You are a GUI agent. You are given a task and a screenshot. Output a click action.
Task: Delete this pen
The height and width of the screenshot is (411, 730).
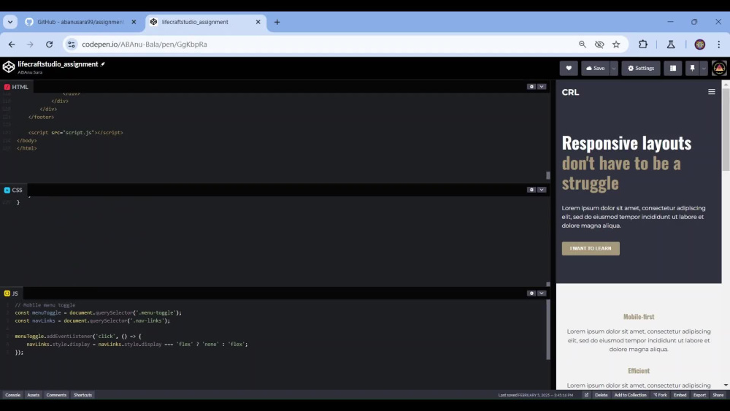(601, 395)
